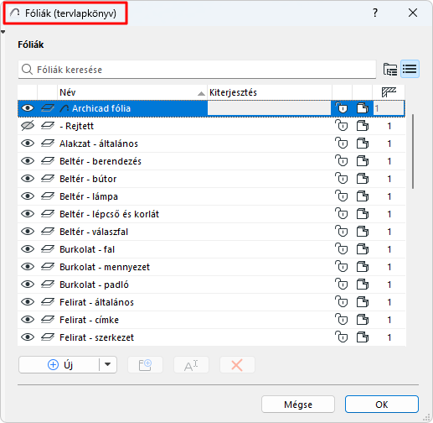
Task: Show the hidden '- Rejtett' layer
Action: click(28, 126)
